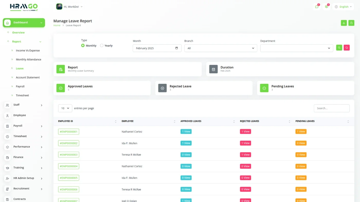
Task: Open the notifications icon next to English
Action: pos(327,7)
